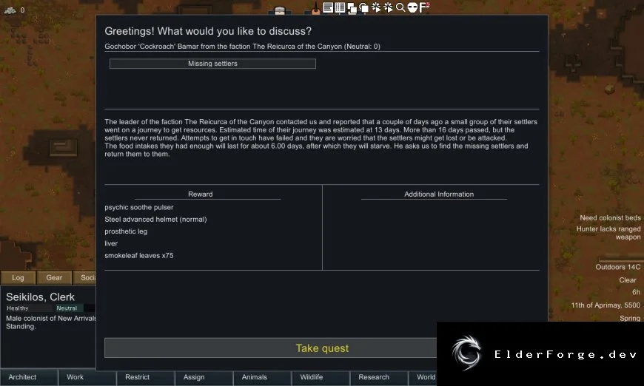Click the white mask face icon
This screenshot has height=386, width=644.
tap(412, 7)
